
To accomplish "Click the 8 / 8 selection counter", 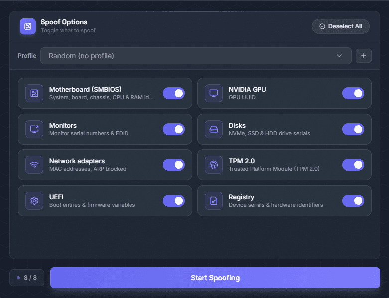I will point(27,278).
